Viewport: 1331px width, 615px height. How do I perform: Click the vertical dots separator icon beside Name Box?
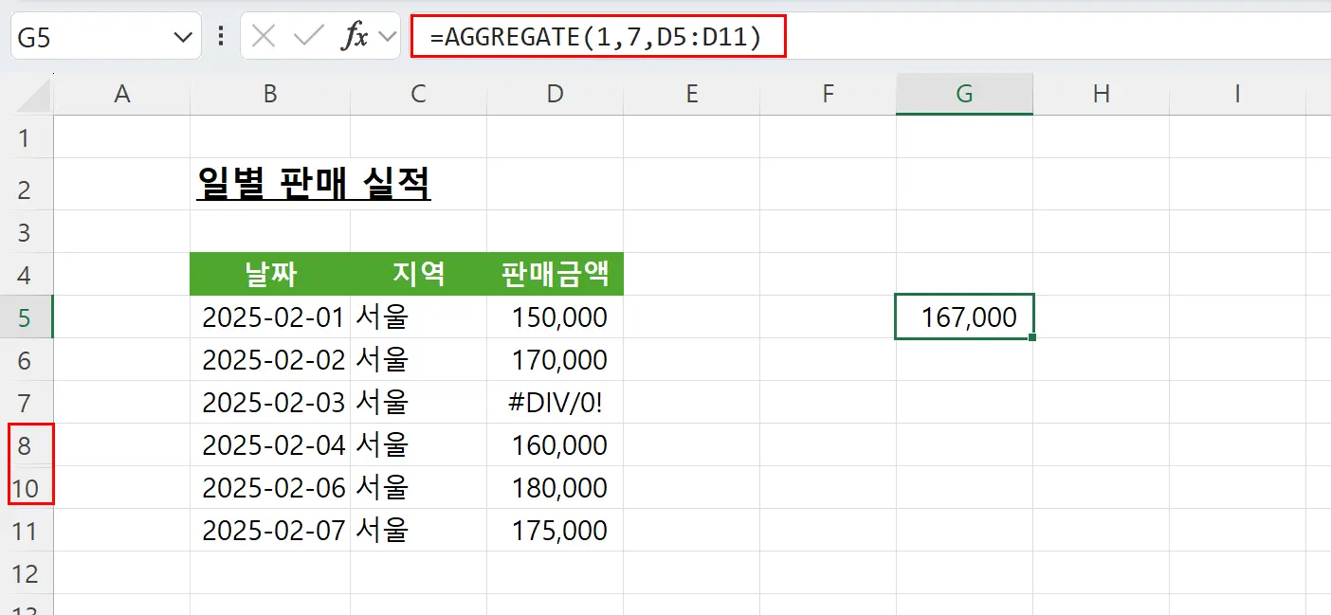pos(220,37)
